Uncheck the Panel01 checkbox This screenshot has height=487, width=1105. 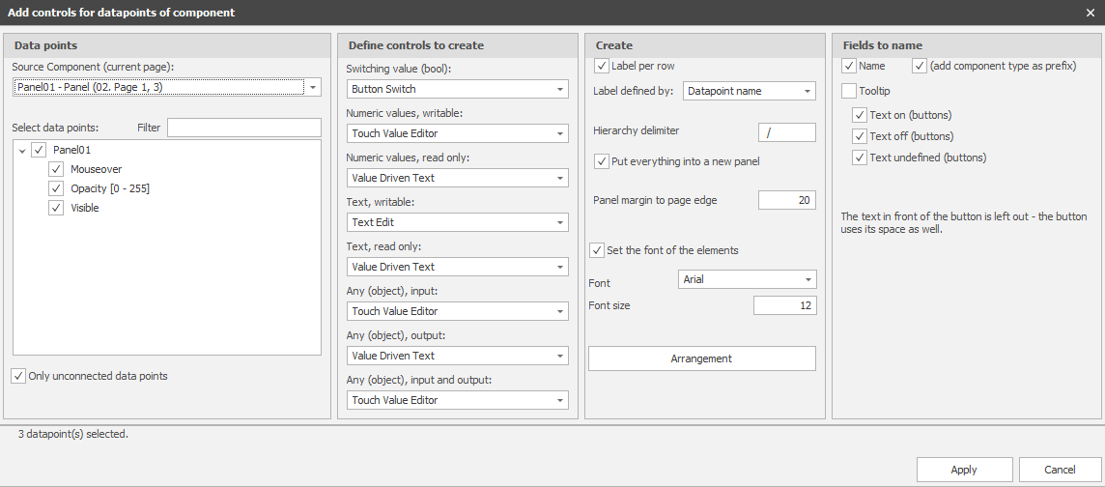coord(39,150)
